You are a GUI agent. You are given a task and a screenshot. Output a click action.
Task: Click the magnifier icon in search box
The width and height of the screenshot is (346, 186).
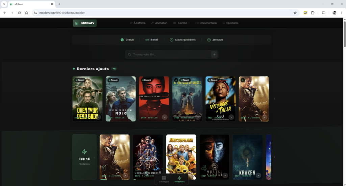(x=129, y=54)
